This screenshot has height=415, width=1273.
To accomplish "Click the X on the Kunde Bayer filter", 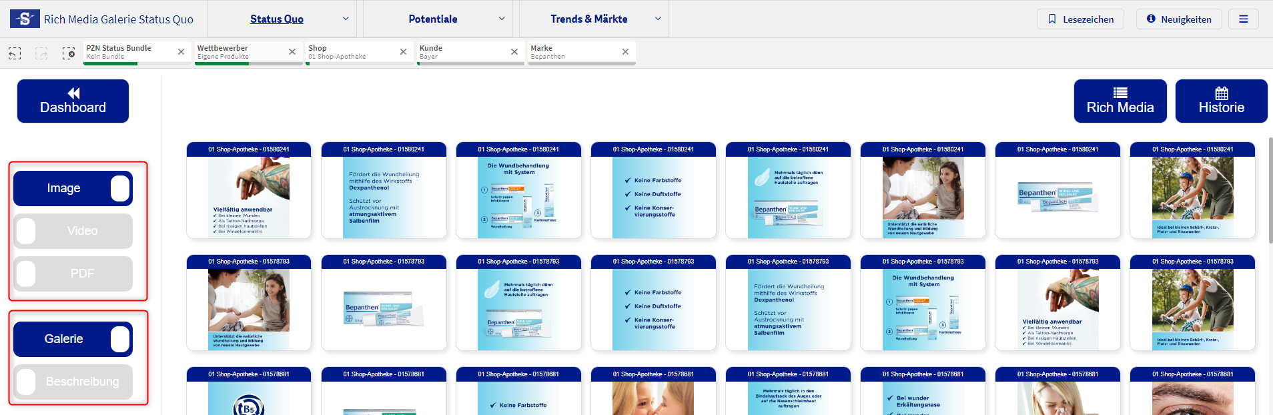I will tap(514, 52).
